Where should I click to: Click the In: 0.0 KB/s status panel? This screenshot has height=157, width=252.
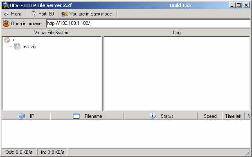(x=52, y=152)
